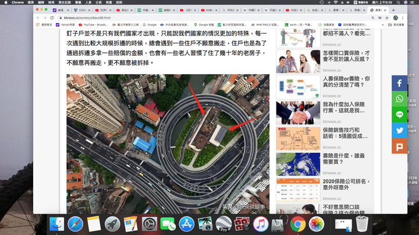Open Launchpad rocket icon
This screenshot has width=419, height=235.
click(112, 224)
